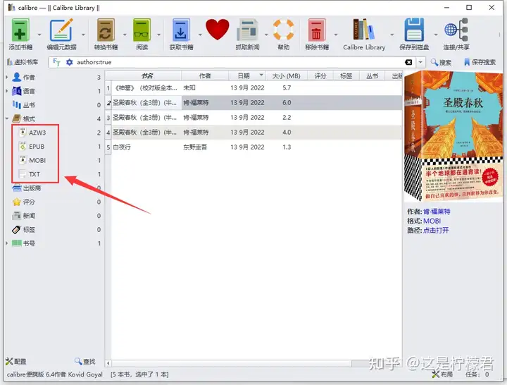The width and height of the screenshot is (507, 385).
Task: Open the Edit metadata dropdown arrow
Action: pyautogui.click(x=83, y=35)
